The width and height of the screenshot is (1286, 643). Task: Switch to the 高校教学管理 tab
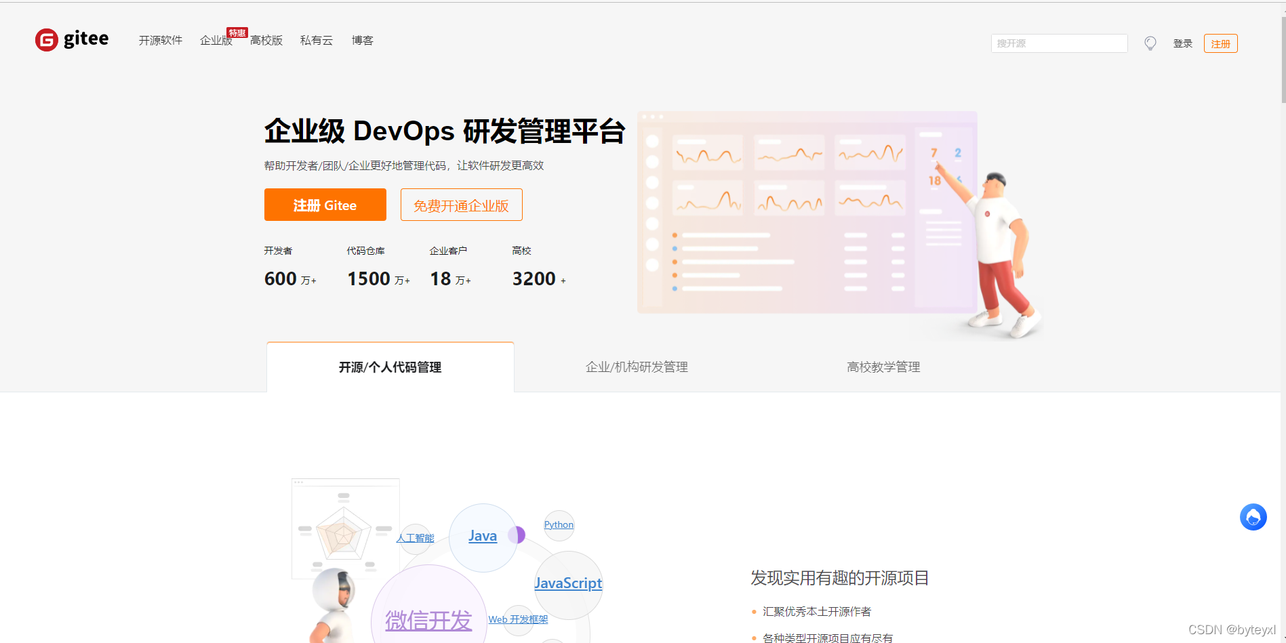click(883, 367)
